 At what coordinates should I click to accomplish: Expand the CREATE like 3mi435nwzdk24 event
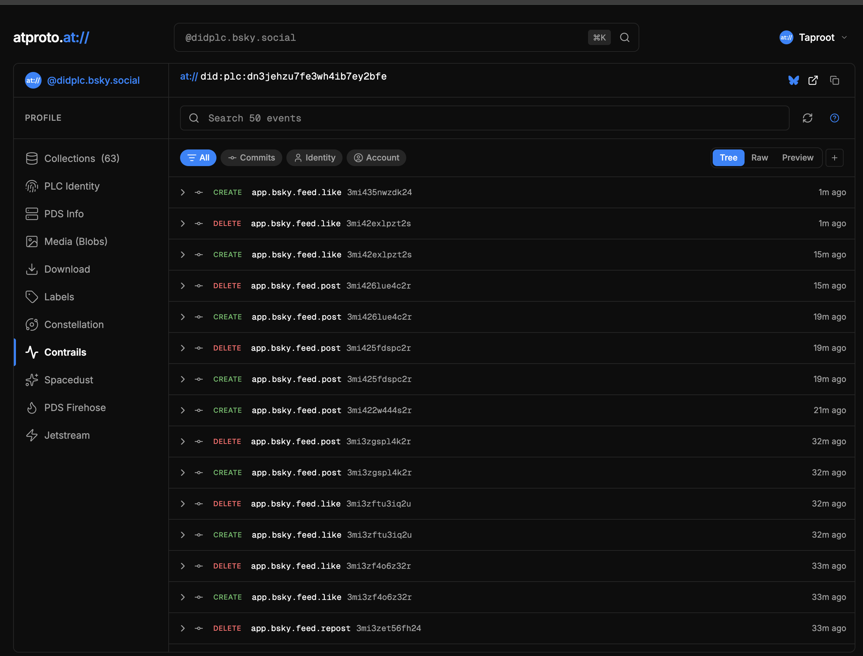pyautogui.click(x=183, y=192)
